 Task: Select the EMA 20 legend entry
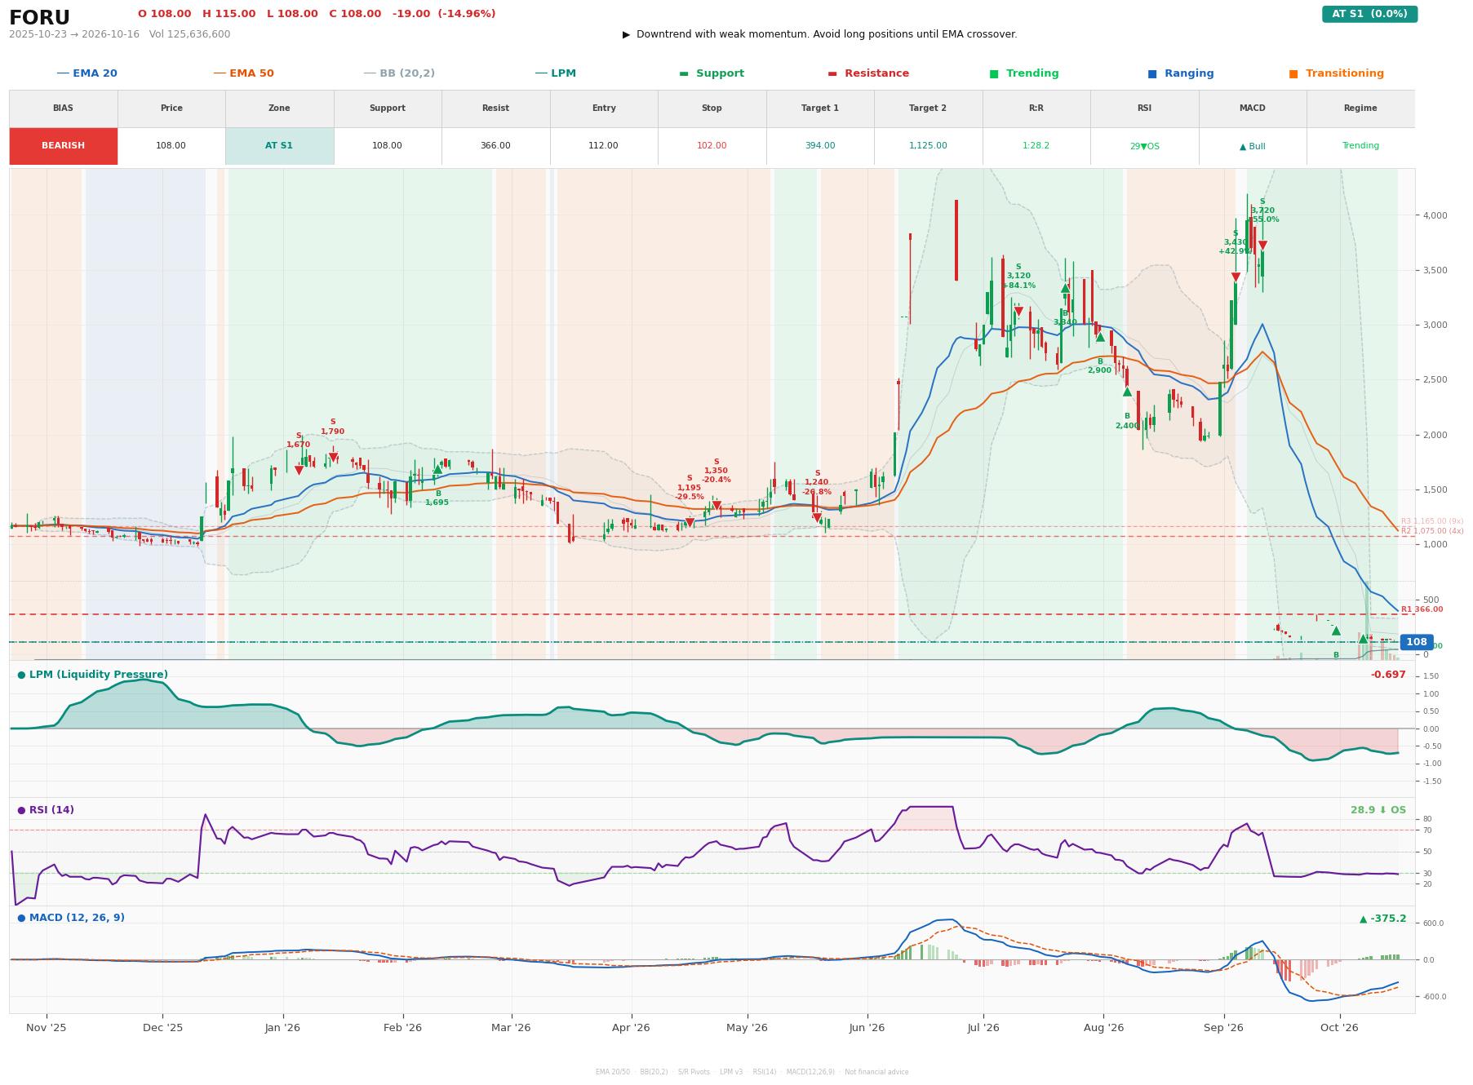point(87,73)
